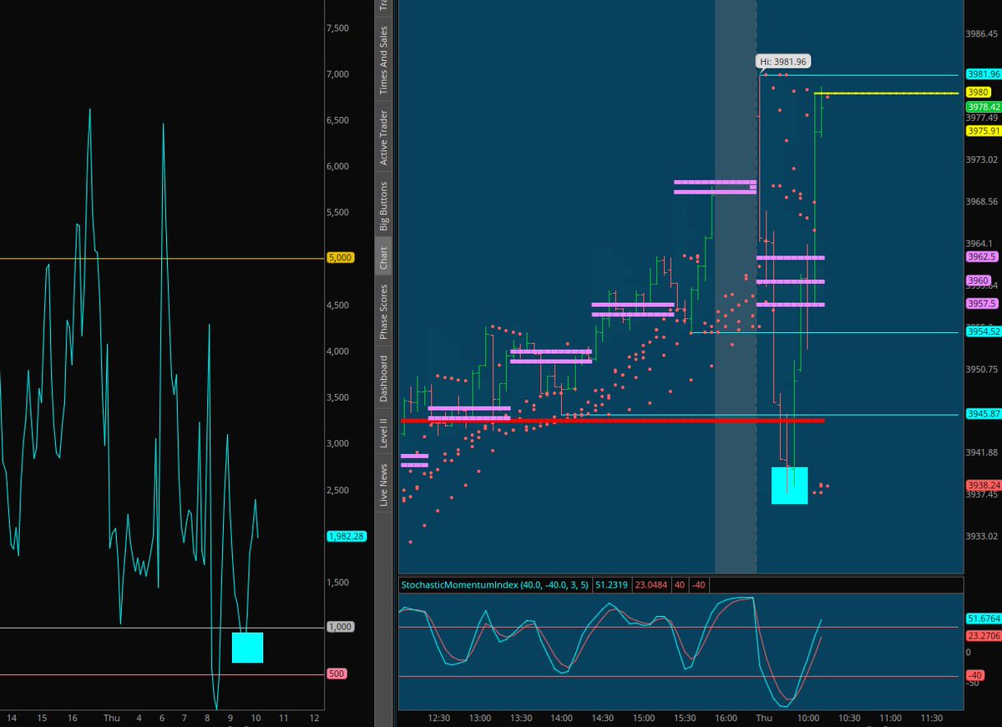Click the 2,500 value on left chart axis
1002x727 pixels.
point(338,490)
